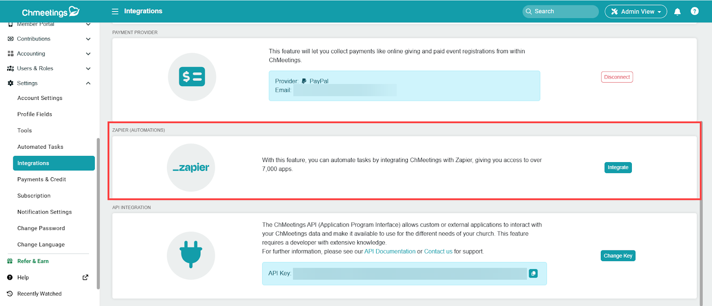Select Payments & Credit menu item

pos(41,179)
